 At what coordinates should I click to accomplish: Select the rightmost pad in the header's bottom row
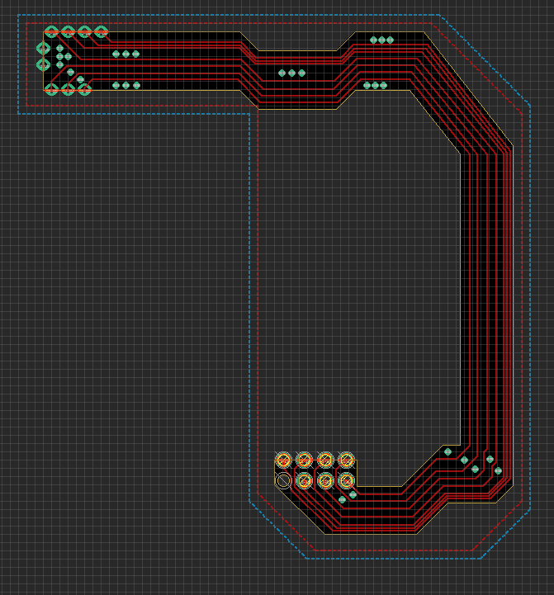coord(346,481)
